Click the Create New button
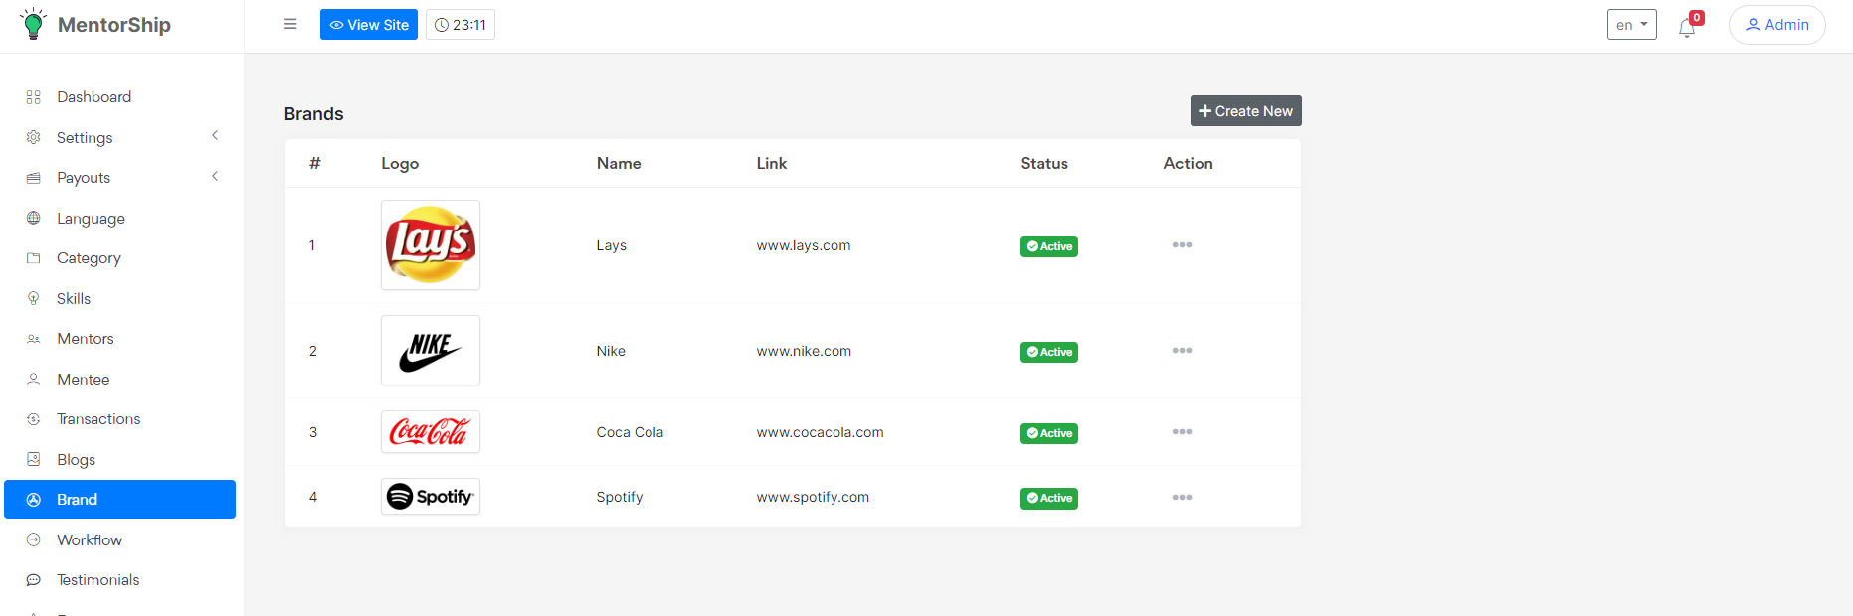Screen dimensions: 1853x616 click(1245, 111)
